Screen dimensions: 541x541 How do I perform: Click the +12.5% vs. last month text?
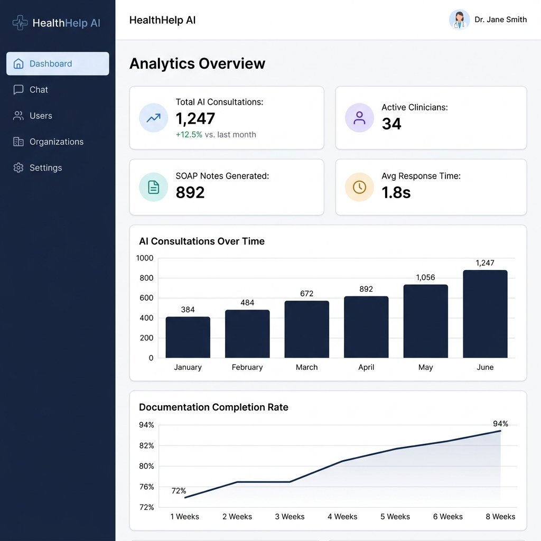pyautogui.click(x=216, y=135)
